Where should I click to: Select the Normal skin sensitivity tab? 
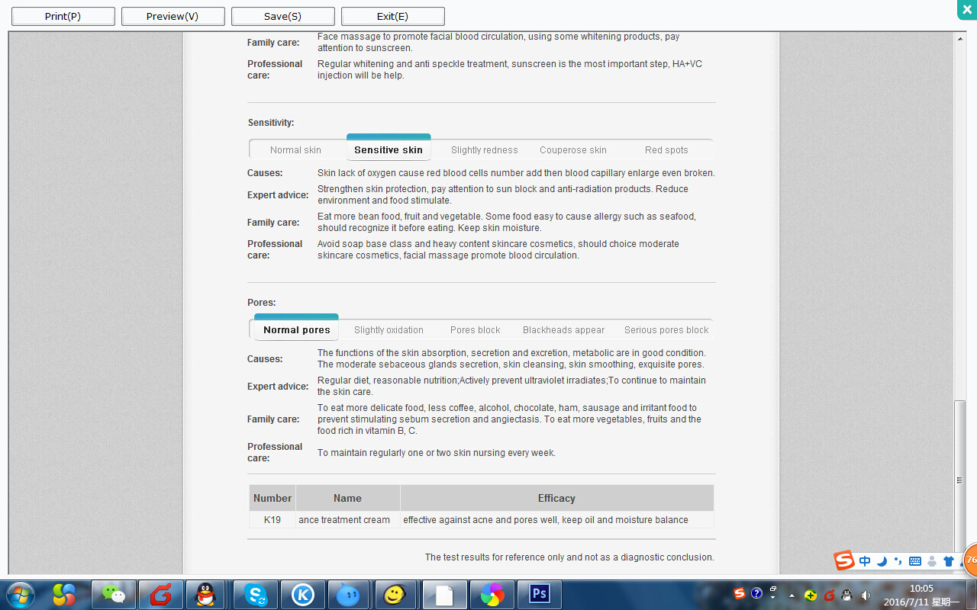click(295, 150)
